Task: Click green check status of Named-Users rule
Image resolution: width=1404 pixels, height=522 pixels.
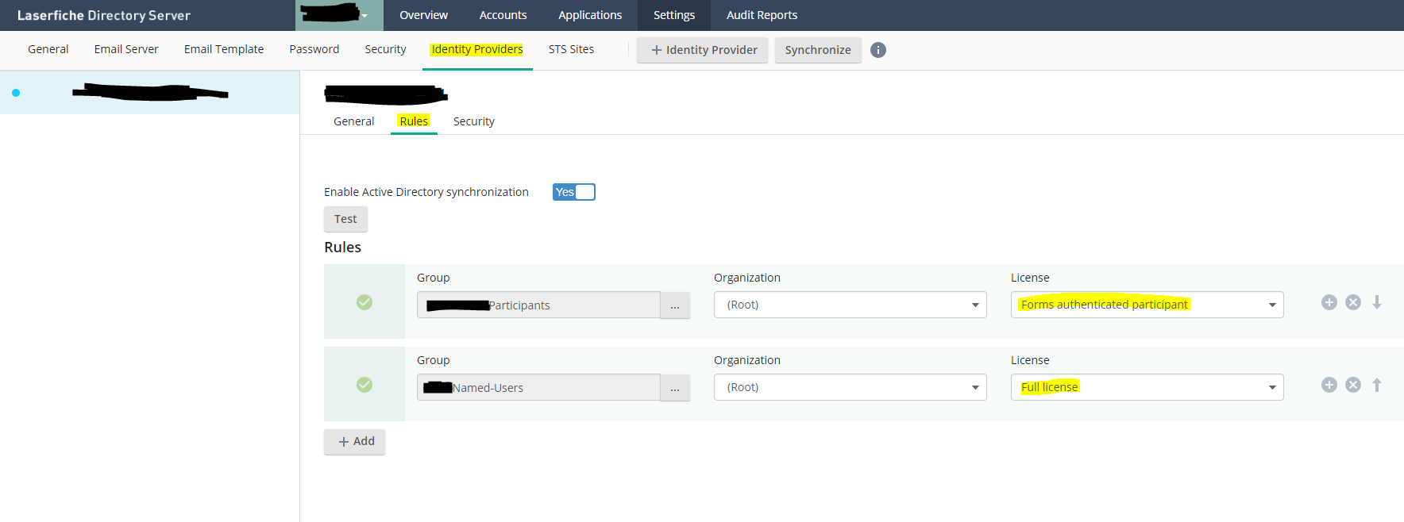Action: tap(364, 385)
